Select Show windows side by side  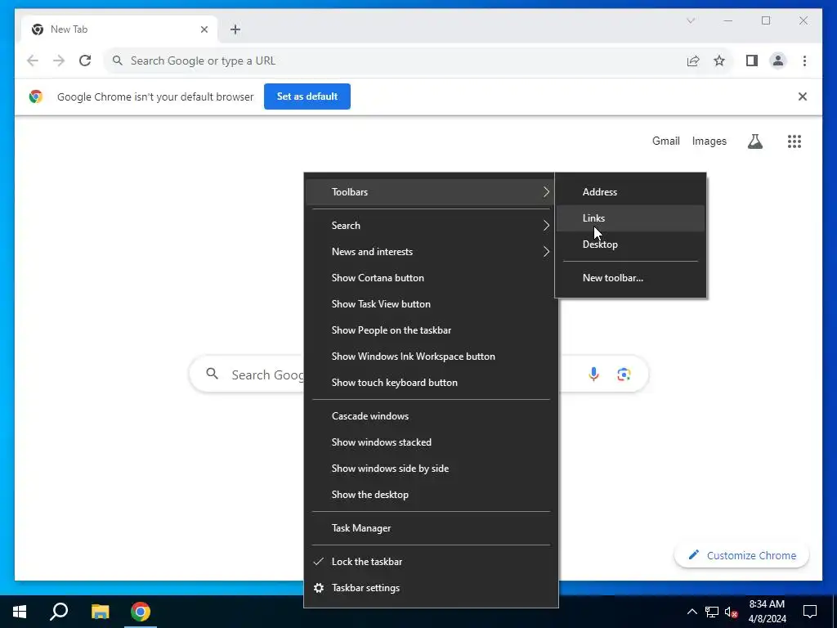click(431, 469)
